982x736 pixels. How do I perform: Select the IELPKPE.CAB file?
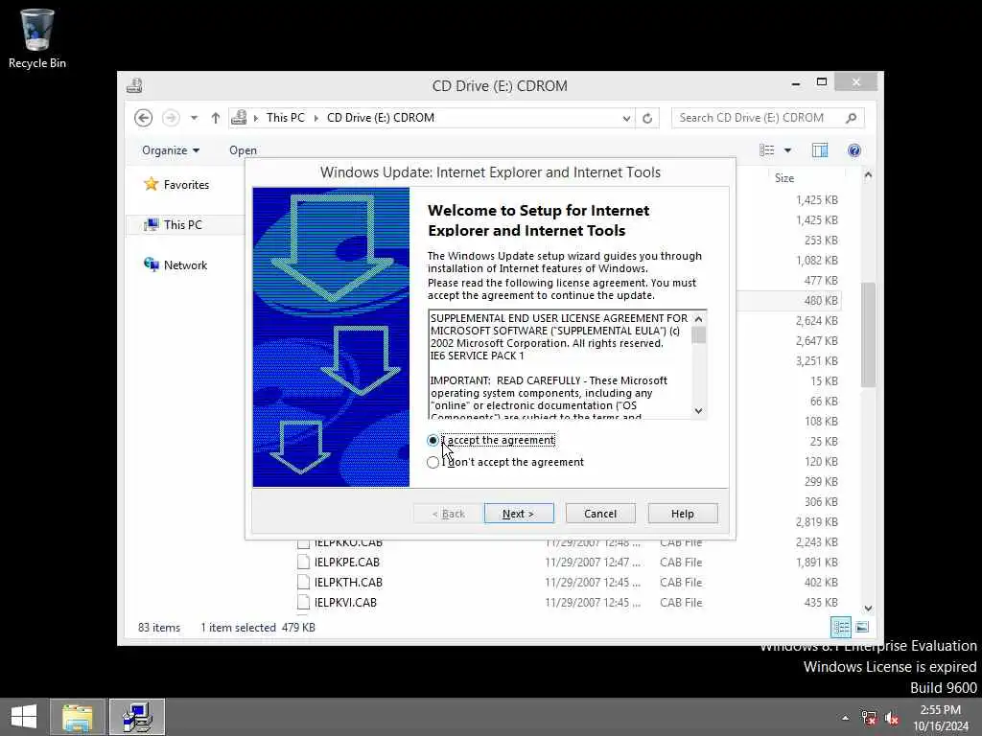[346, 562]
